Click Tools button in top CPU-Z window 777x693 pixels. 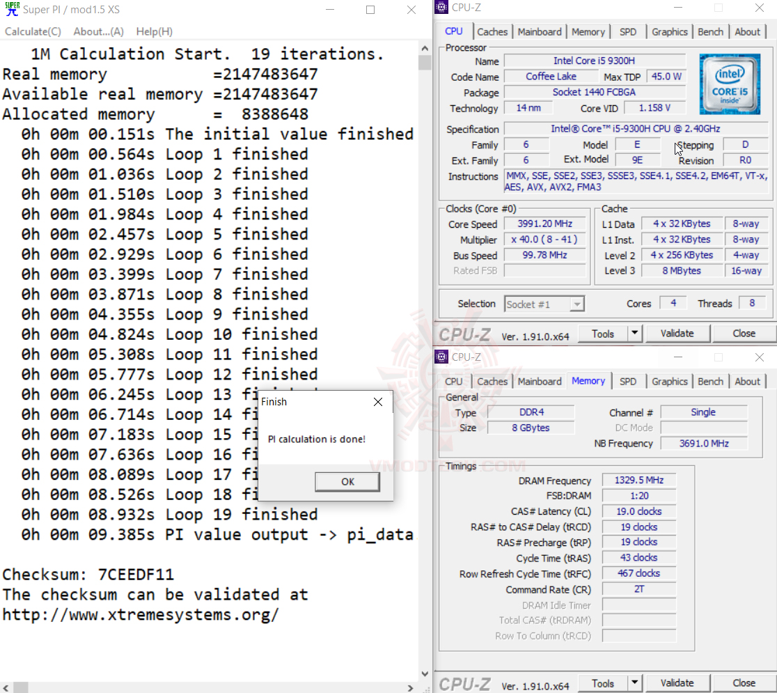[x=602, y=334]
